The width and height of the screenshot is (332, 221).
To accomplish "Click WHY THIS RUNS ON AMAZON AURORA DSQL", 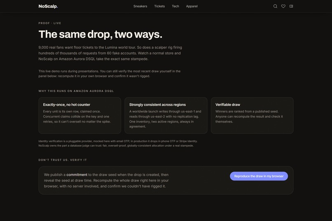I will pyautogui.click(x=76, y=91).
